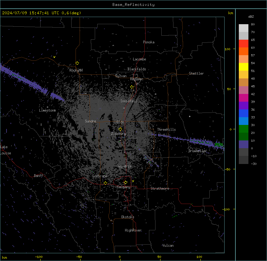Select the bright green 30-20 dBZ swatch
This screenshot has height=261, width=267.
(243, 129)
